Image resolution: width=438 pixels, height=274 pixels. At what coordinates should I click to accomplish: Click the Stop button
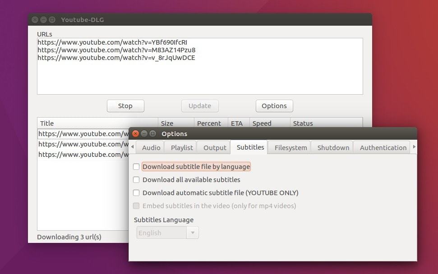[x=125, y=106]
